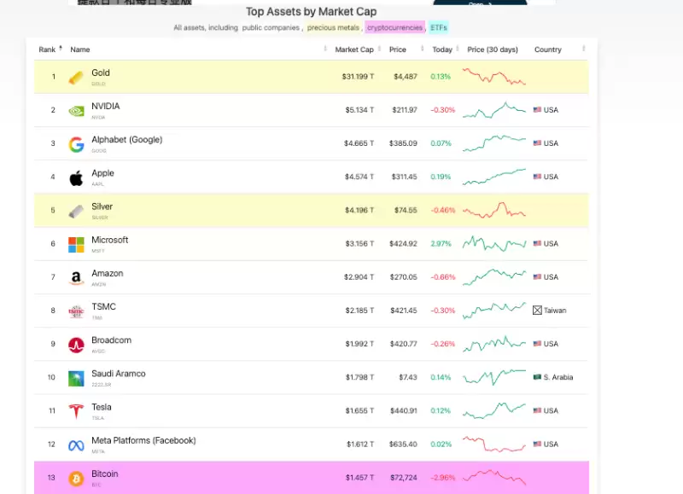Open the Silver asset page

[x=102, y=206]
